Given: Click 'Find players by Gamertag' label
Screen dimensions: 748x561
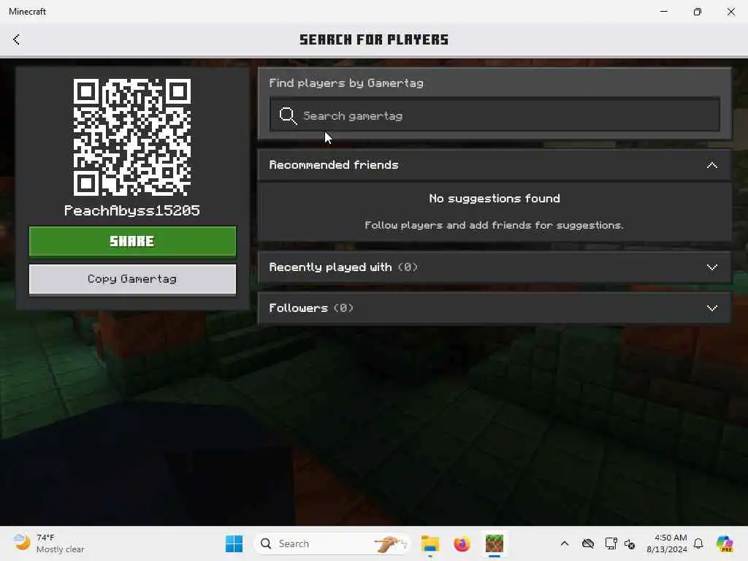Looking at the screenshot, I should pyautogui.click(x=346, y=83).
